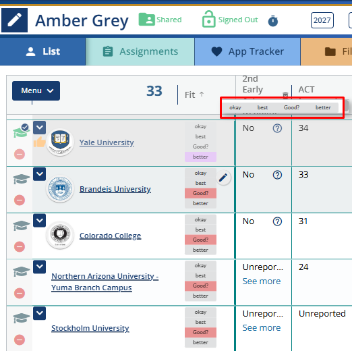Expand the Brandeis University row chevron
This screenshot has height=351, width=352.
40,174
